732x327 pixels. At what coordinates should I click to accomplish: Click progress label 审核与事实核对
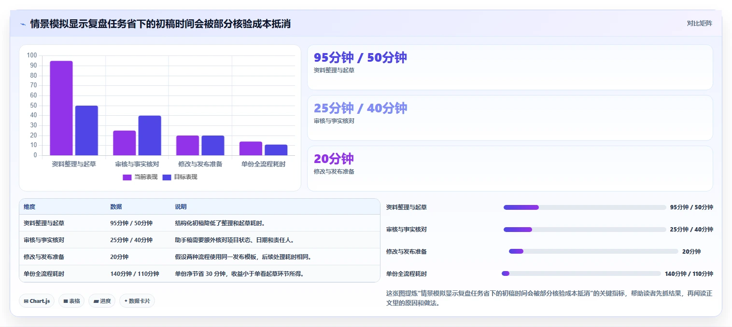[407, 230]
